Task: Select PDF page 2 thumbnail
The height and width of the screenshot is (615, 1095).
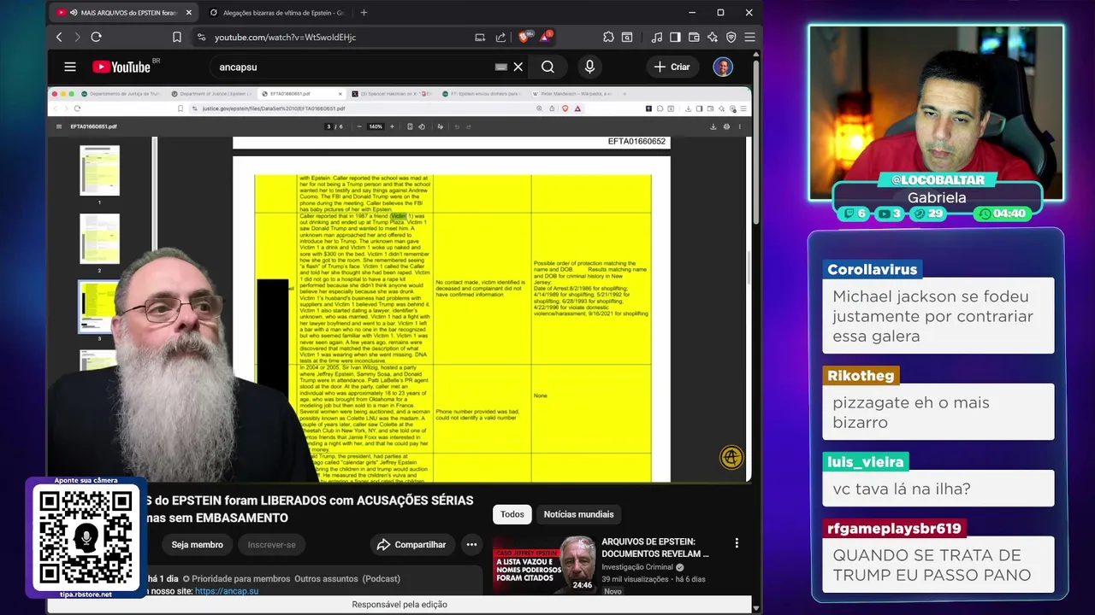Action: [x=99, y=238]
